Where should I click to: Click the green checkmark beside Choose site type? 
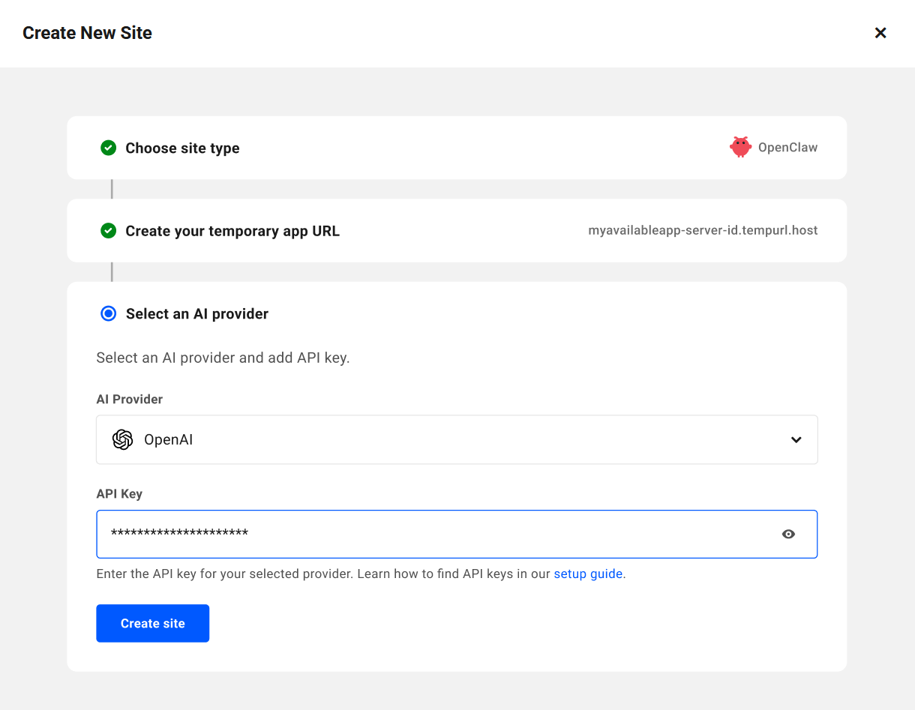(109, 148)
